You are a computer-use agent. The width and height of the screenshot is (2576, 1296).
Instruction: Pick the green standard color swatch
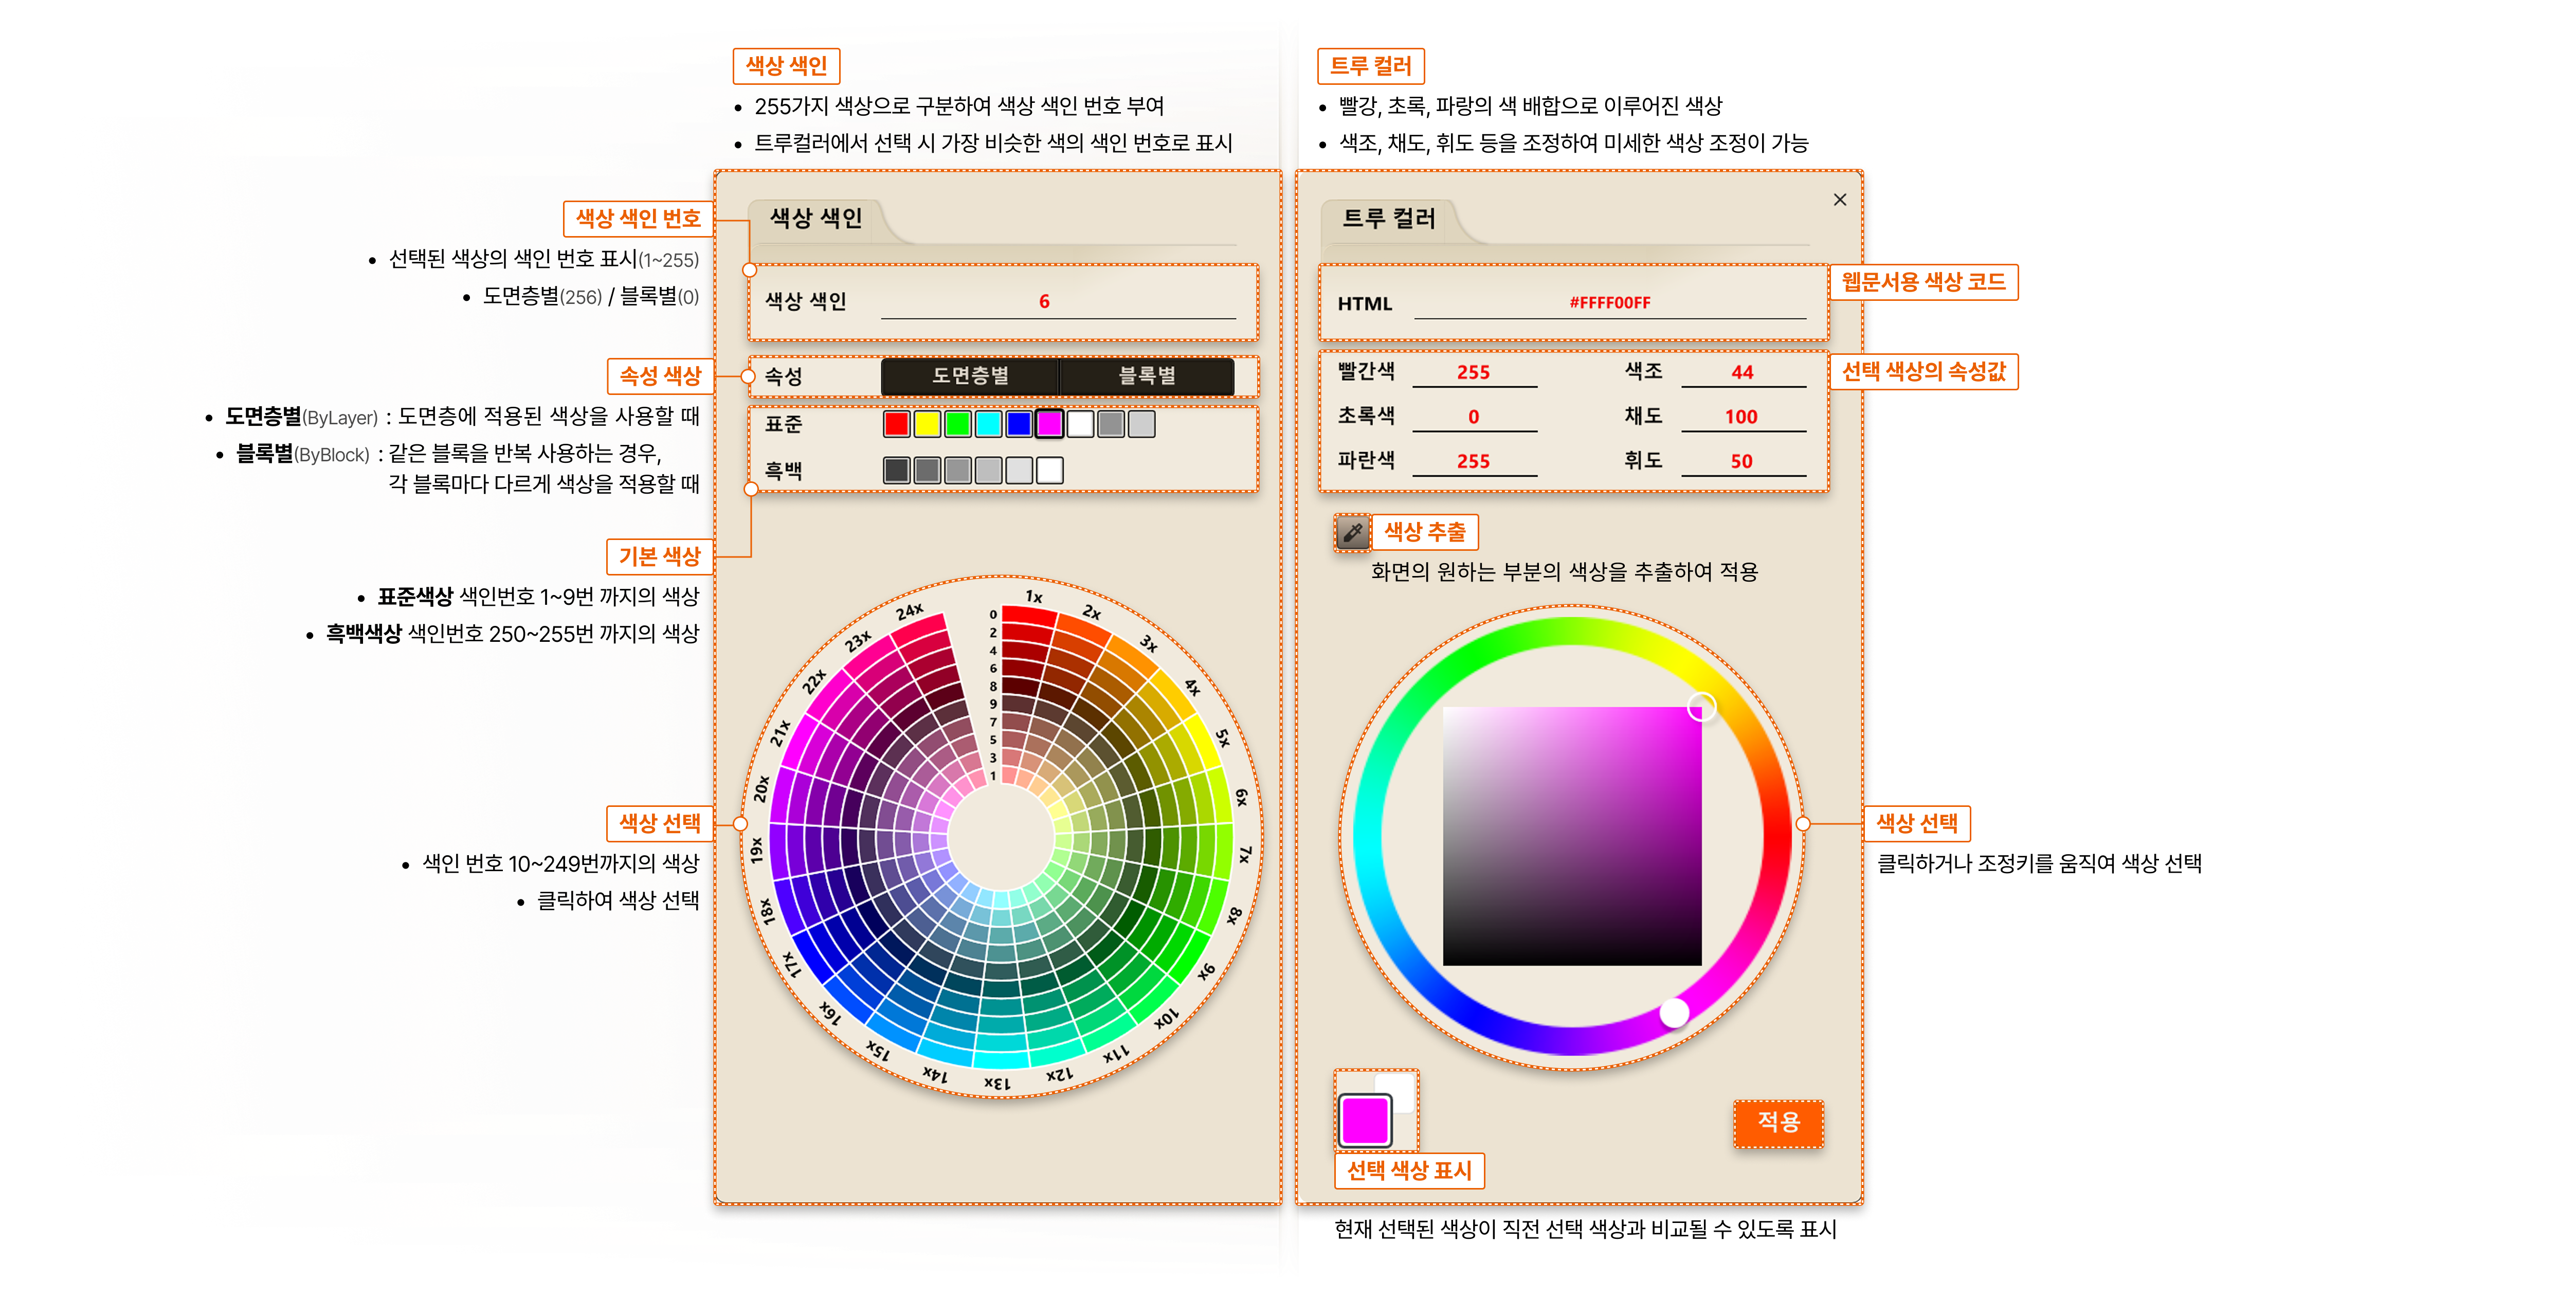(958, 424)
